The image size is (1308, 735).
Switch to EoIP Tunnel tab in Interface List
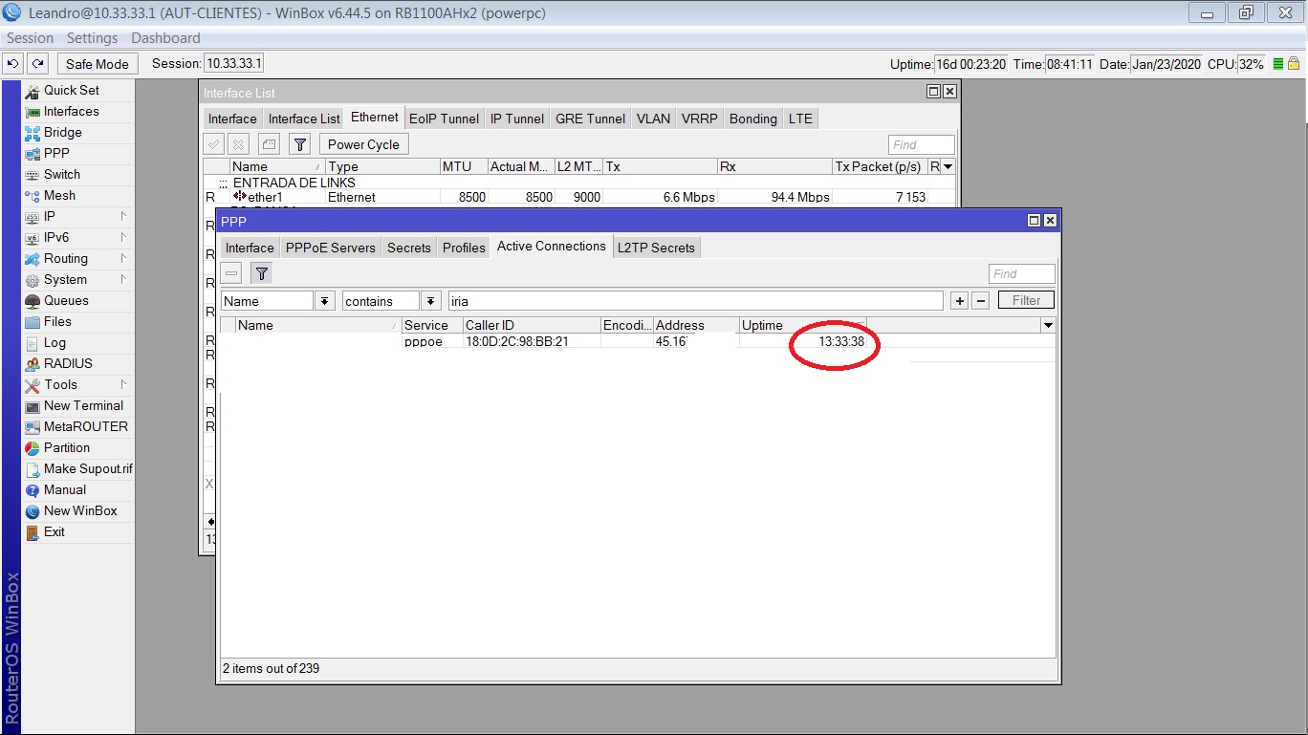point(445,119)
